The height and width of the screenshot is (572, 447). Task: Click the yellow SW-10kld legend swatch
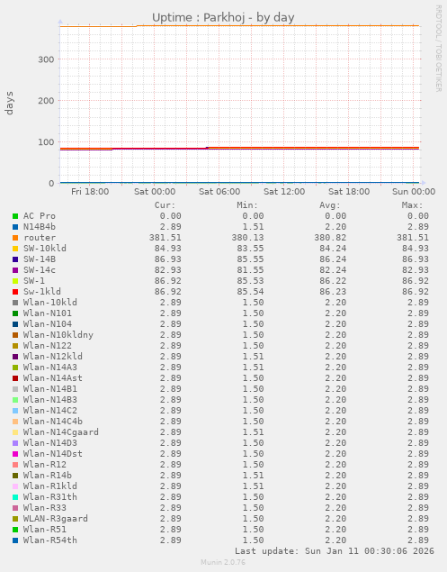click(x=15, y=249)
